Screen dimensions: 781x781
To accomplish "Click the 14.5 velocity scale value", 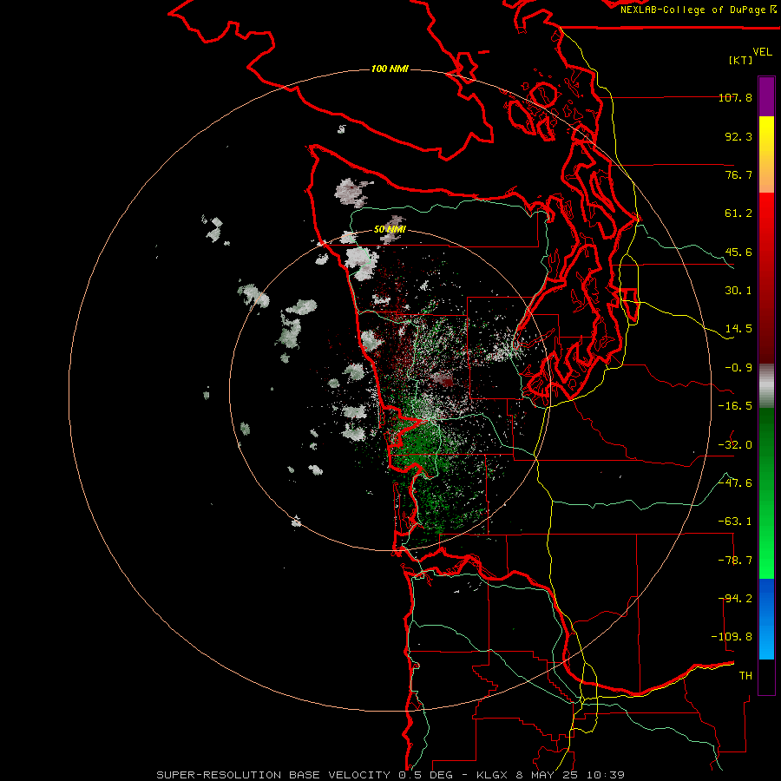I will [x=738, y=329].
